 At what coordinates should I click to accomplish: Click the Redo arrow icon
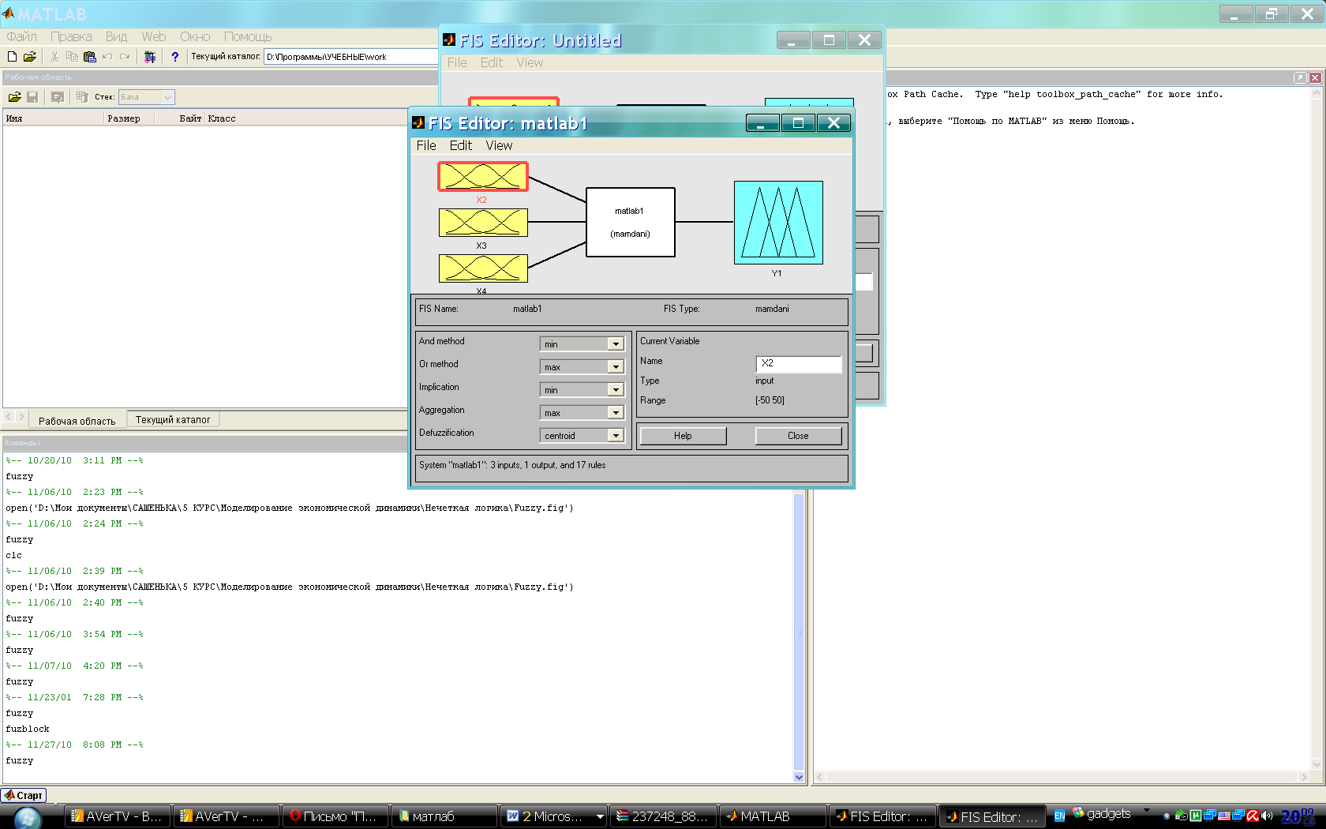pos(124,57)
